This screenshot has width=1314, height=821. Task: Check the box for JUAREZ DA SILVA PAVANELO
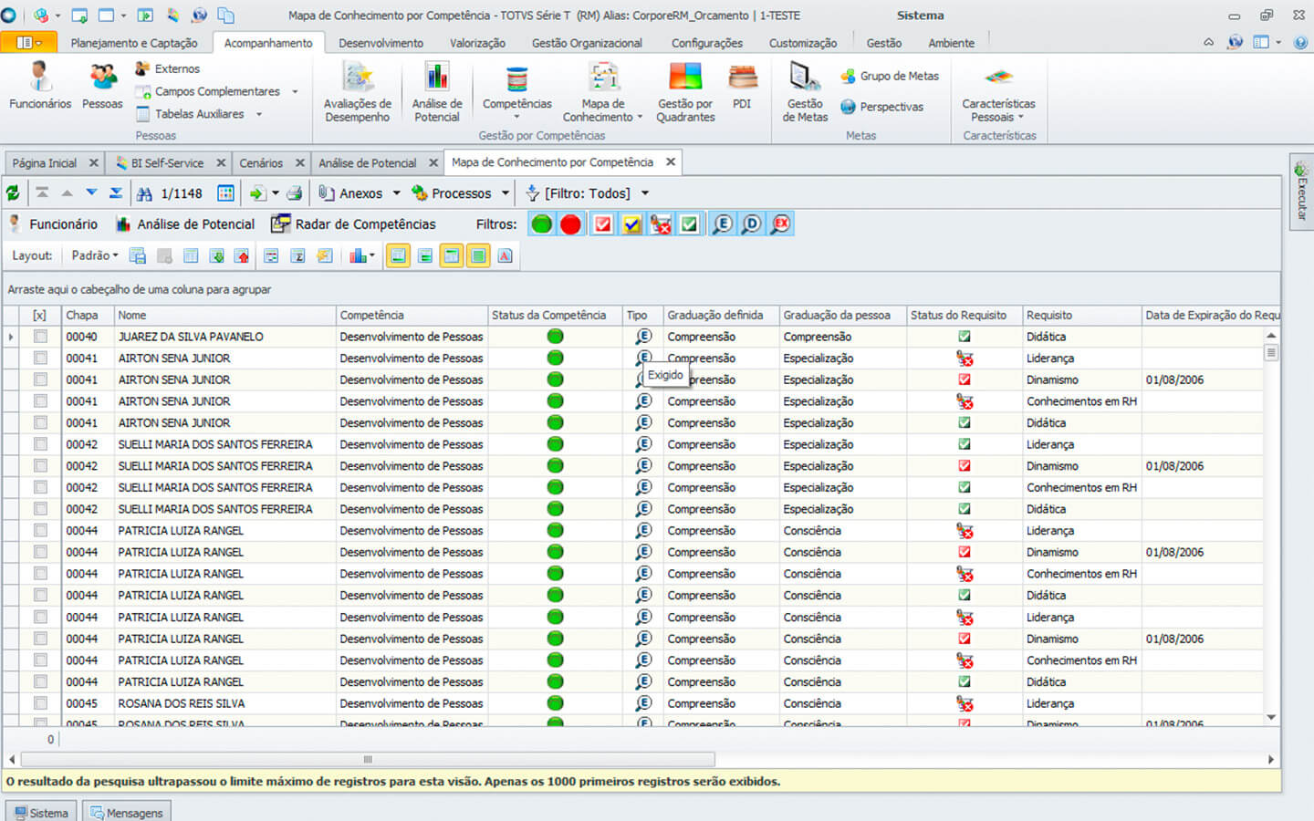[x=40, y=337]
